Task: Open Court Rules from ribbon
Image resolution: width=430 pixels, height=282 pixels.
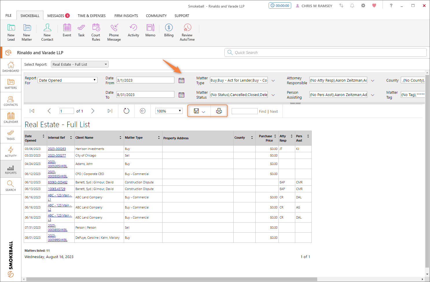Action: tap(96, 32)
